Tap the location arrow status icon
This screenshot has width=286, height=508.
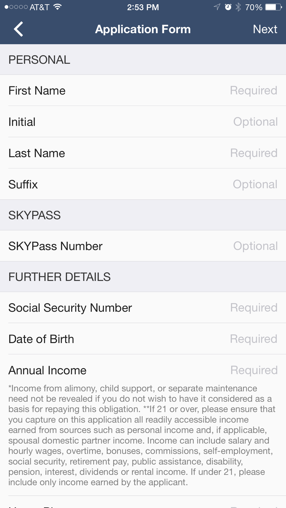click(217, 7)
